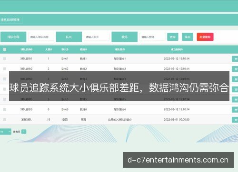238x172 pixels.
Task: Check the checkbox for row 球队名称2
Action: [x=5, y=69]
